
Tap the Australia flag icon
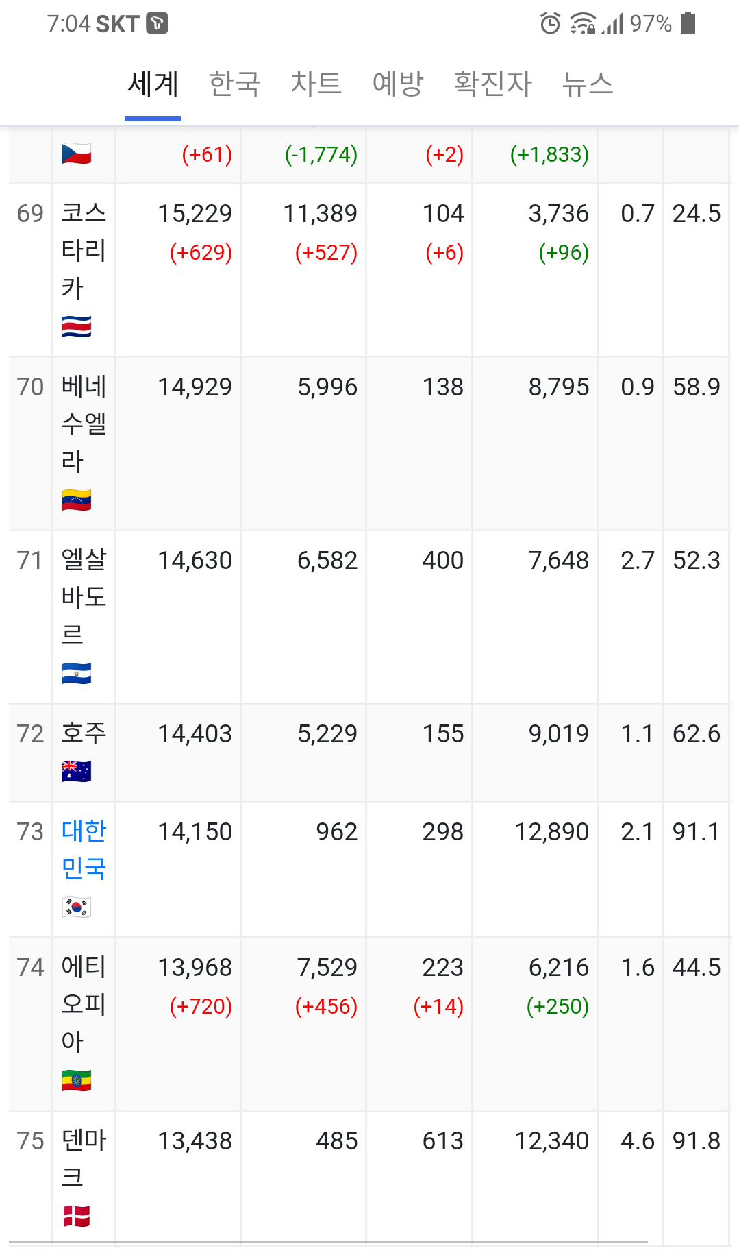click(x=76, y=772)
